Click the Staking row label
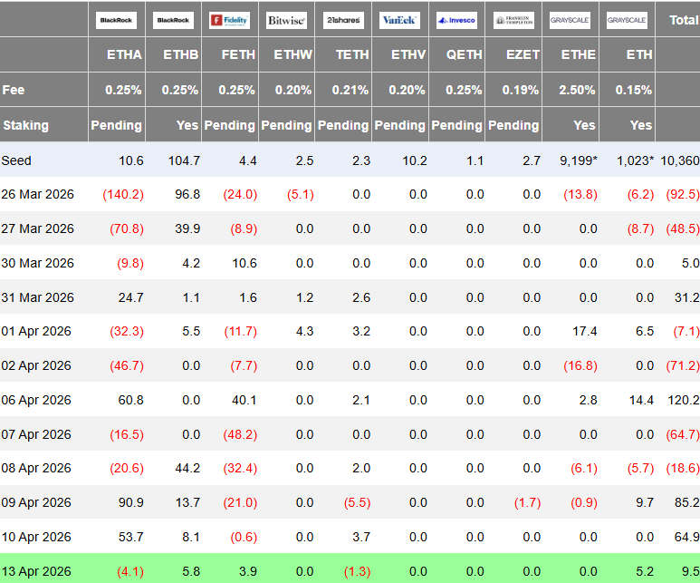Viewport: 700px width, 583px height. coord(26,125)
